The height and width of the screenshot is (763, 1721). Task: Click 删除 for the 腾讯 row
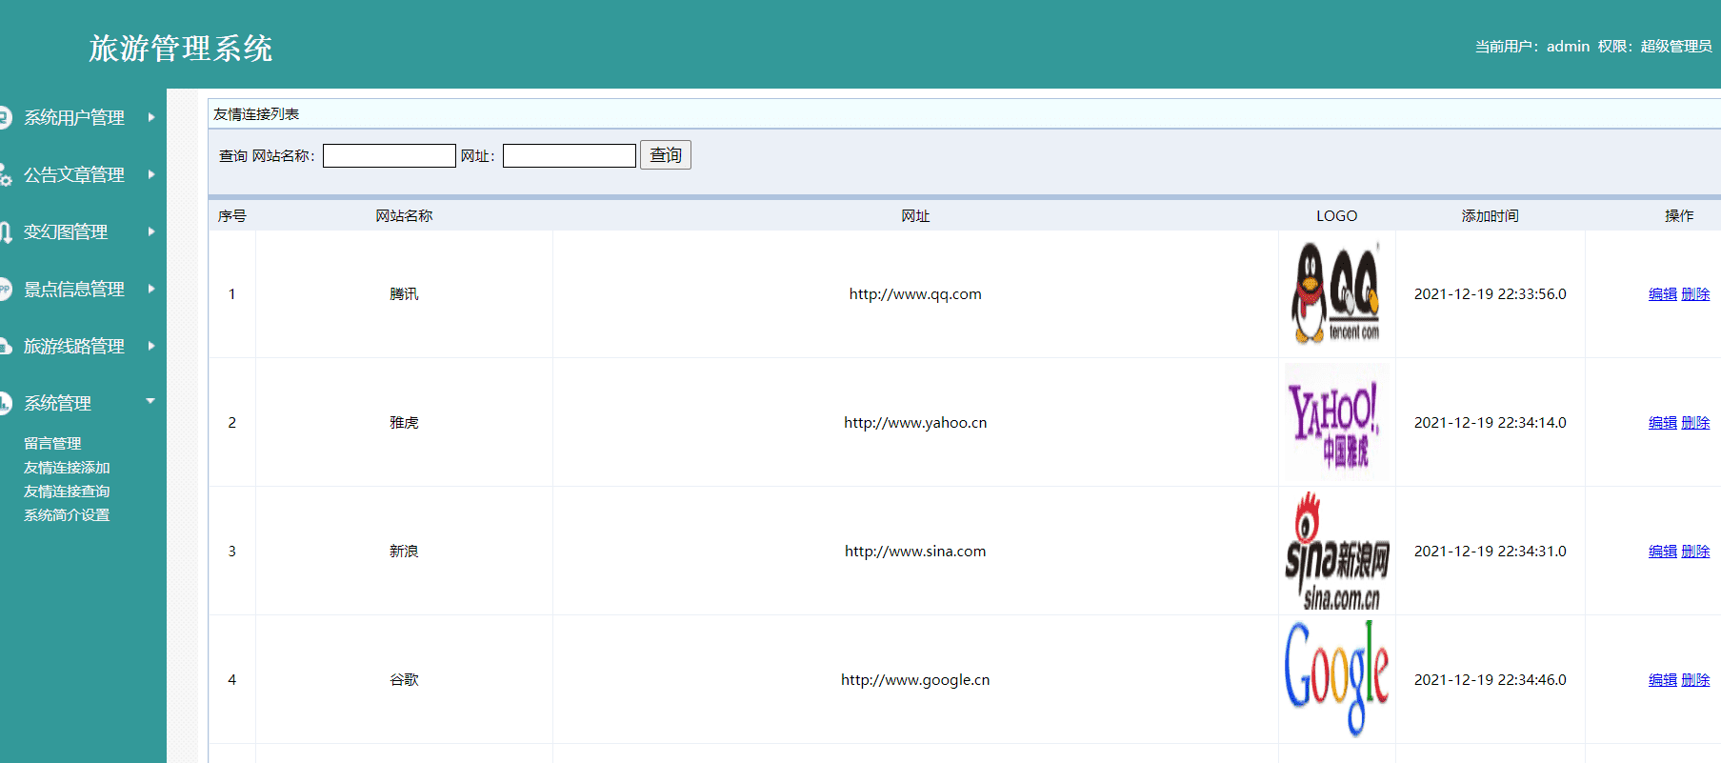coord(1695,294)
